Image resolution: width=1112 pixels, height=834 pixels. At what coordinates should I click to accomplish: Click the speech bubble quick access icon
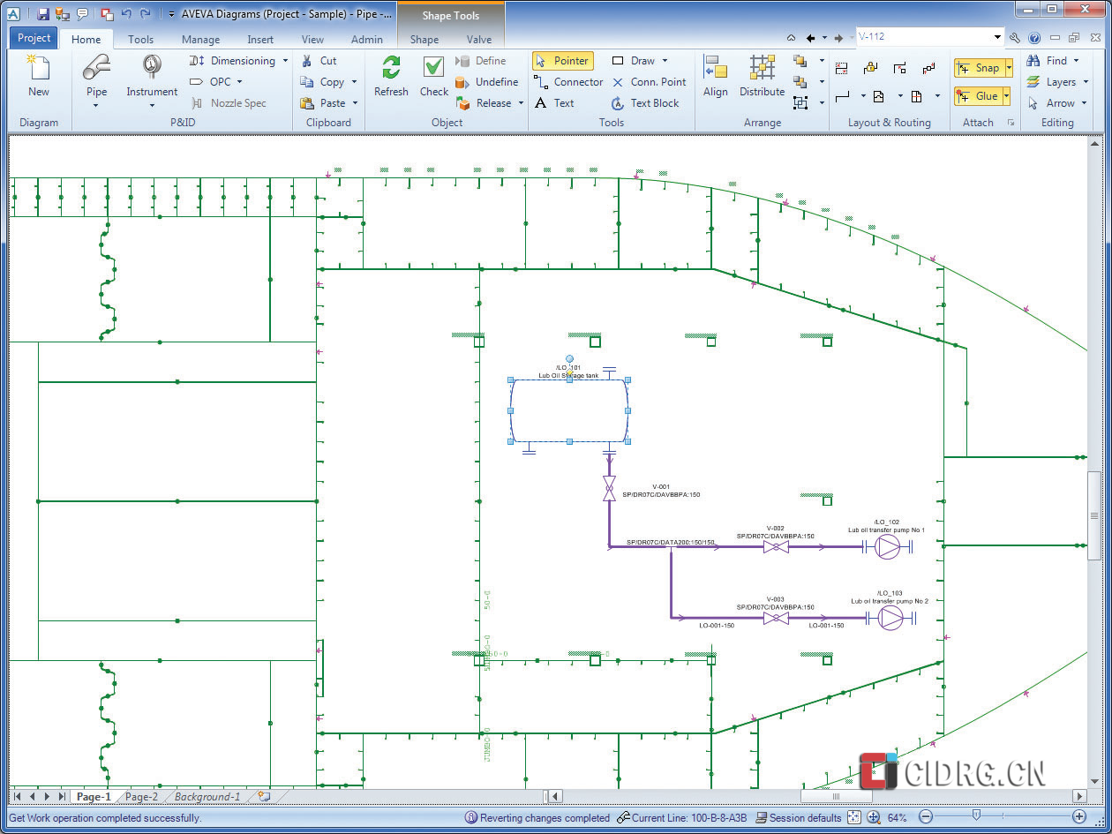[82, 13]
